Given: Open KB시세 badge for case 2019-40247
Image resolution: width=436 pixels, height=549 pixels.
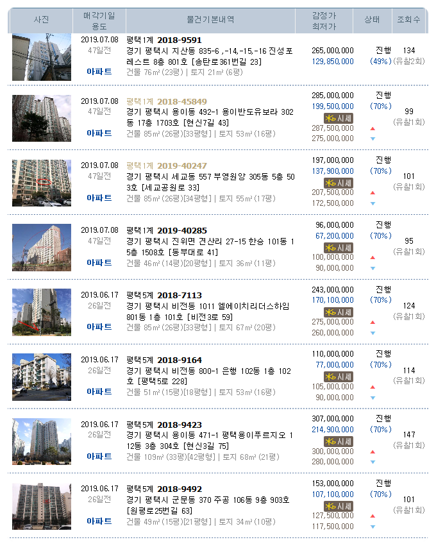Looking at the screenshot, I should pyautogui.click(x=339, y=183).
